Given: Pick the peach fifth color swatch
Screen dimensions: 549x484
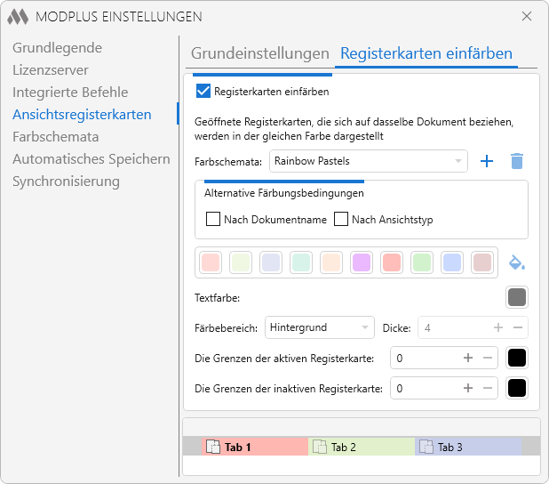Looking at the screenshot, I should pyautogui.click(x=331, y=262).
